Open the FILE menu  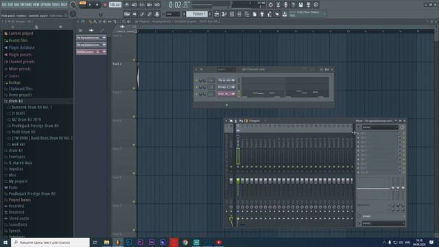[x=4, y=5]
